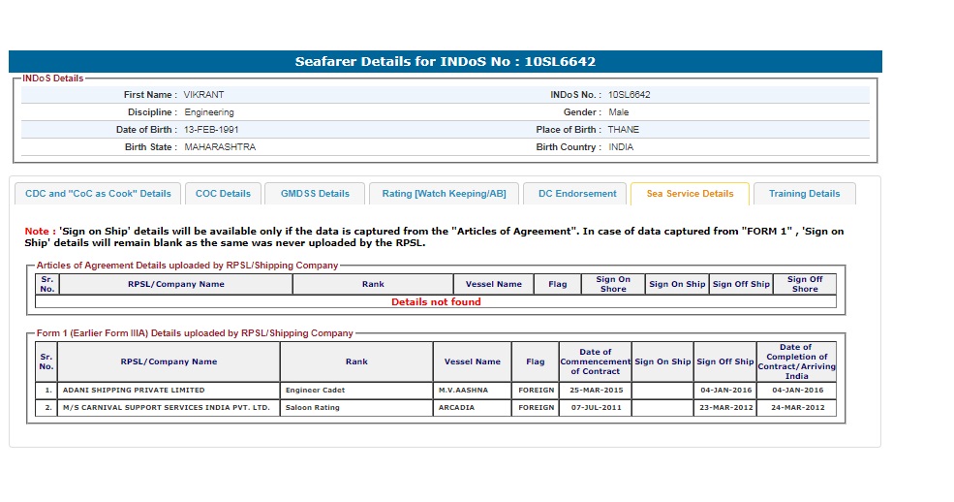Select the Rating [Watch Keeping/AB] tab
The image size is (954, 502).
pos(444,194)
